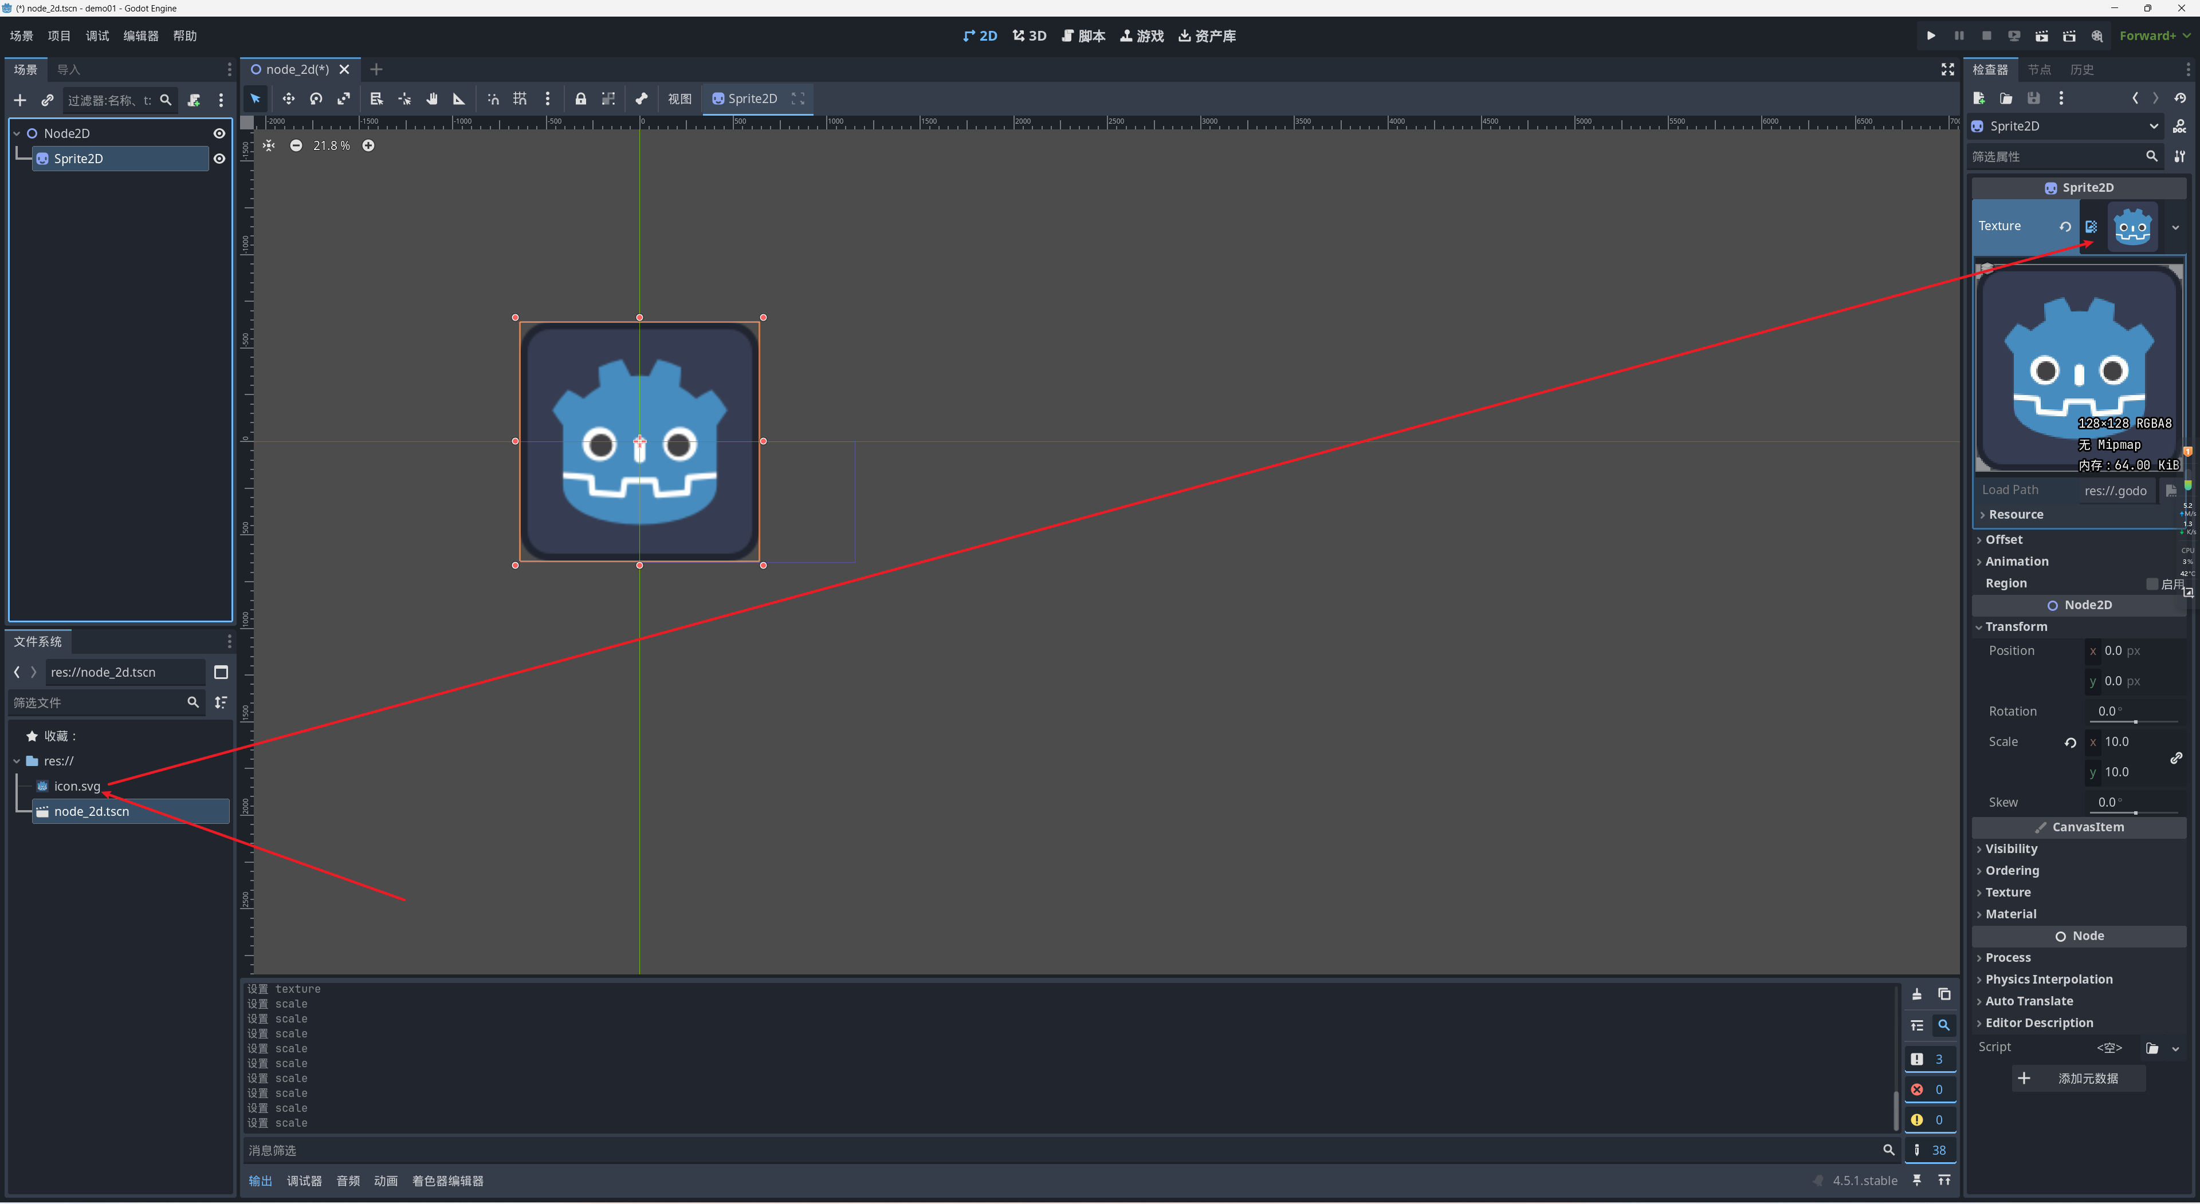Toggle Sprite2D visibility eye icon

(x=219, y=159)
